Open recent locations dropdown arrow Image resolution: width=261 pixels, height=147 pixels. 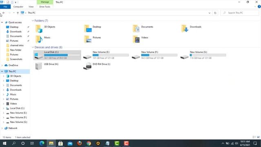point(13,13)
